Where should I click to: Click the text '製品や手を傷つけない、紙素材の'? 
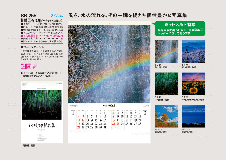(x=179, y=30)
